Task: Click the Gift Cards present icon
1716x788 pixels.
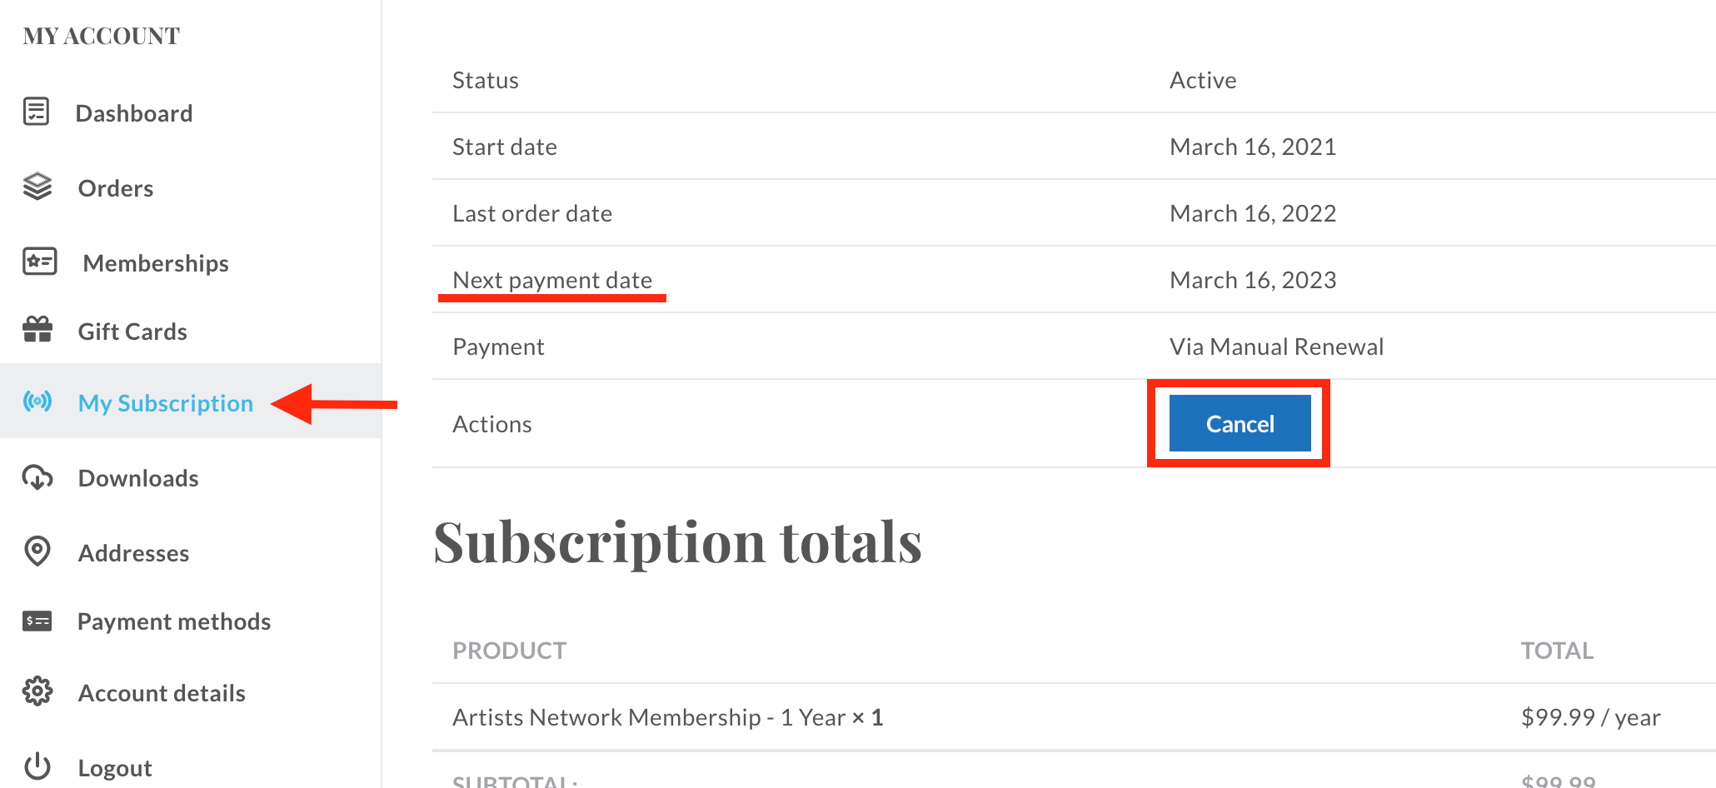Action: coord(37,330)
